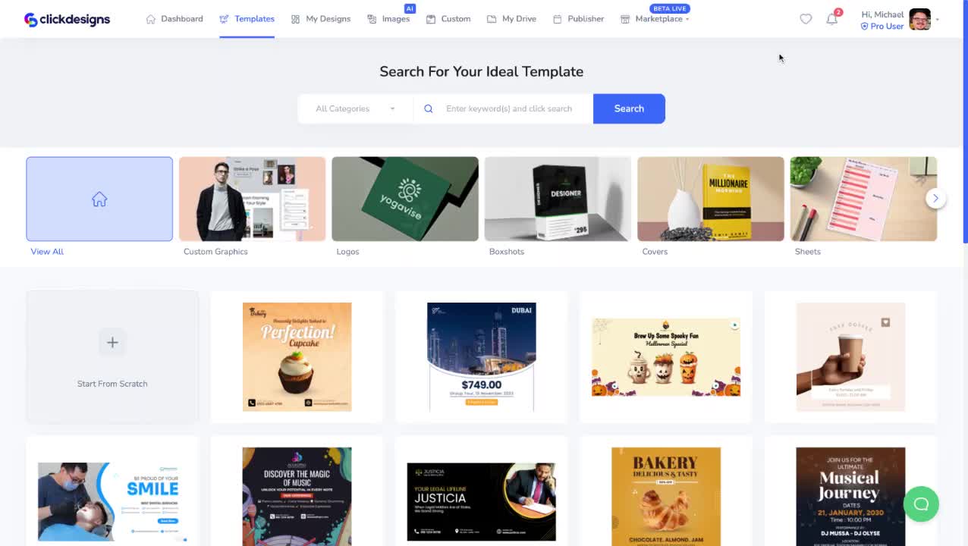Open the Logos category thumbnail
This screenshot has height=546, width=968.
pyautogui.click(x=405, y=199)
